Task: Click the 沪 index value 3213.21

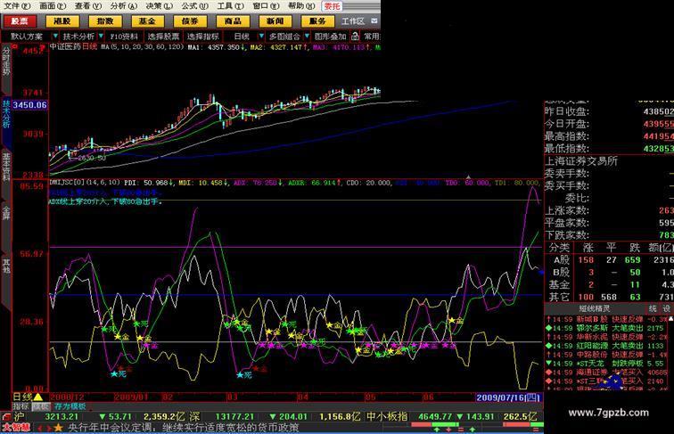Action: [x=62, y=416]
